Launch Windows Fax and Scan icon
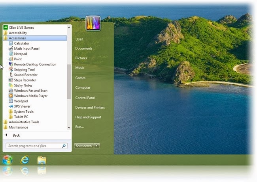Image resolution: width=257 pixels, height=182 pixels. (x=11, y=91)
